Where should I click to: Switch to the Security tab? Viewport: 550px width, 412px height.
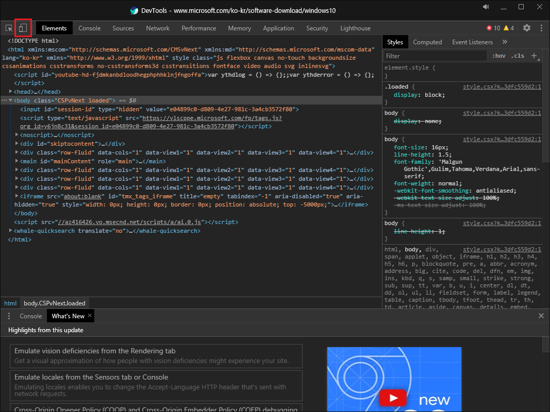tap(317, 28)
